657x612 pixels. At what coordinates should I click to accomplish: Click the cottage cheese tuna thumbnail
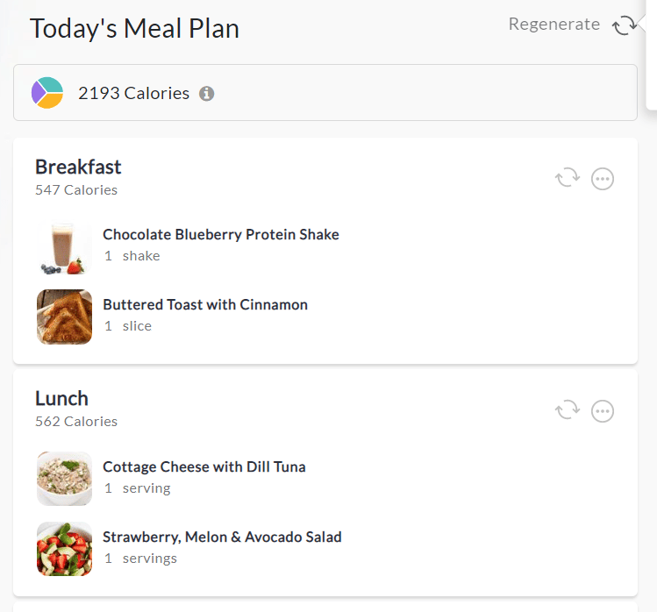click(x=64, y=479)
